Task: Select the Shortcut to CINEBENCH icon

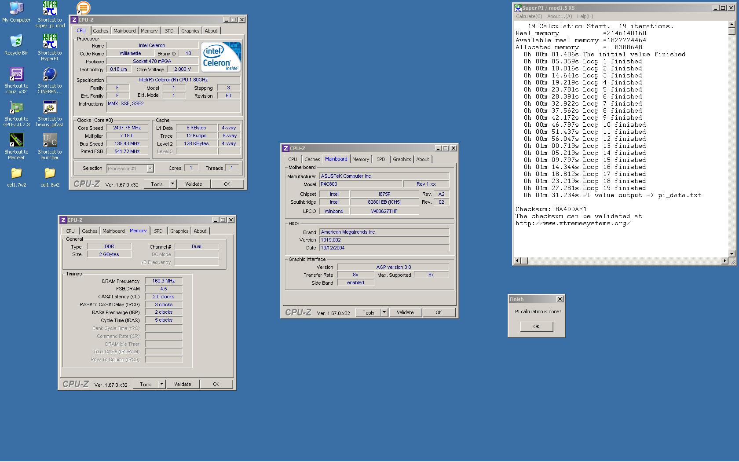Action: (x=50, y=81)
